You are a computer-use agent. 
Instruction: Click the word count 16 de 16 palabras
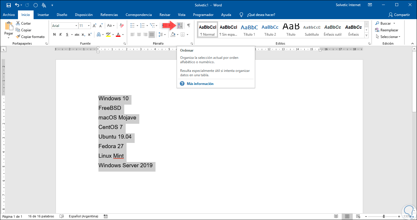click(x=41, y=216)
